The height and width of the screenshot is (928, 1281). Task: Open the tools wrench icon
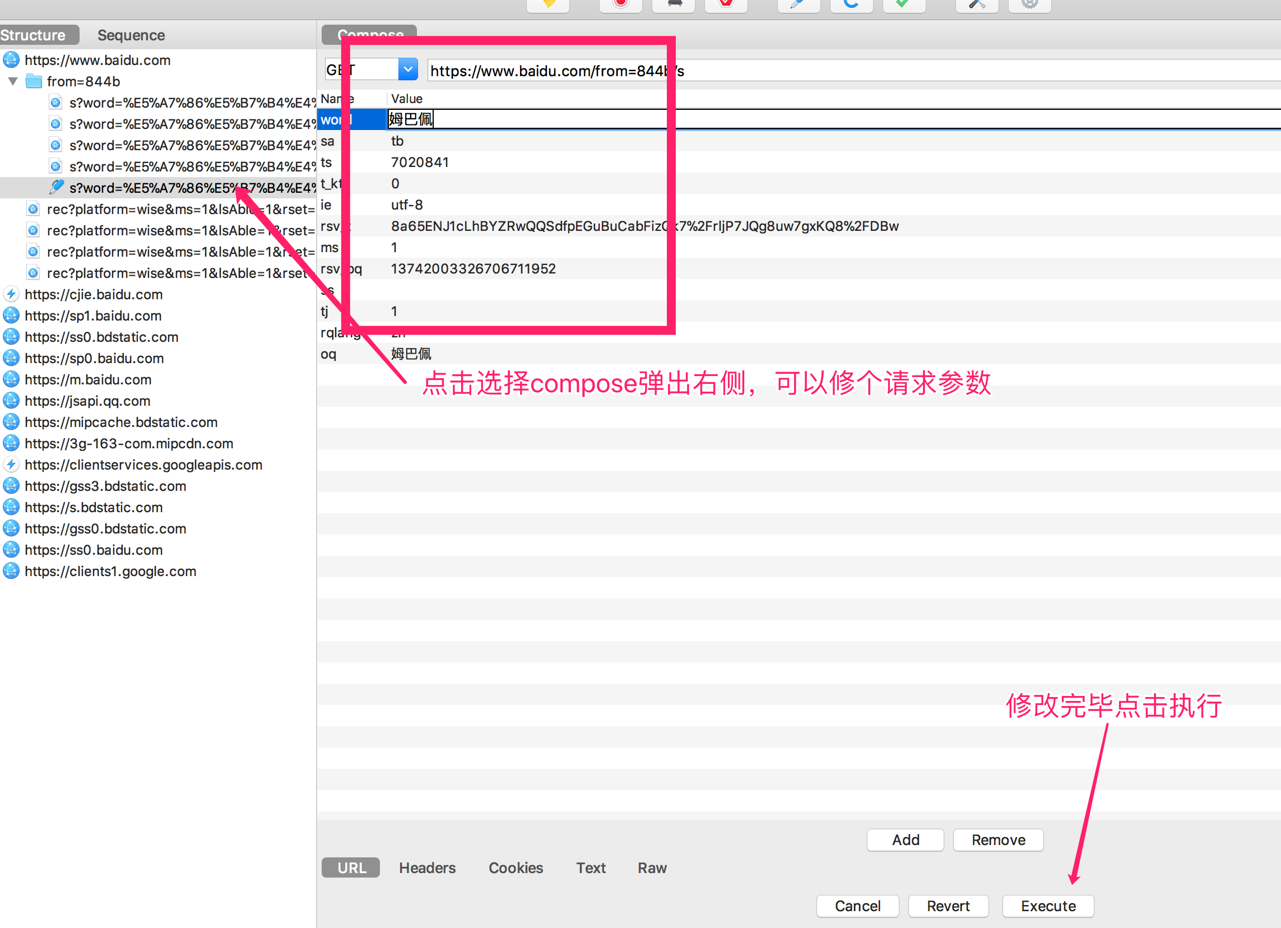(x=977, y=4)
